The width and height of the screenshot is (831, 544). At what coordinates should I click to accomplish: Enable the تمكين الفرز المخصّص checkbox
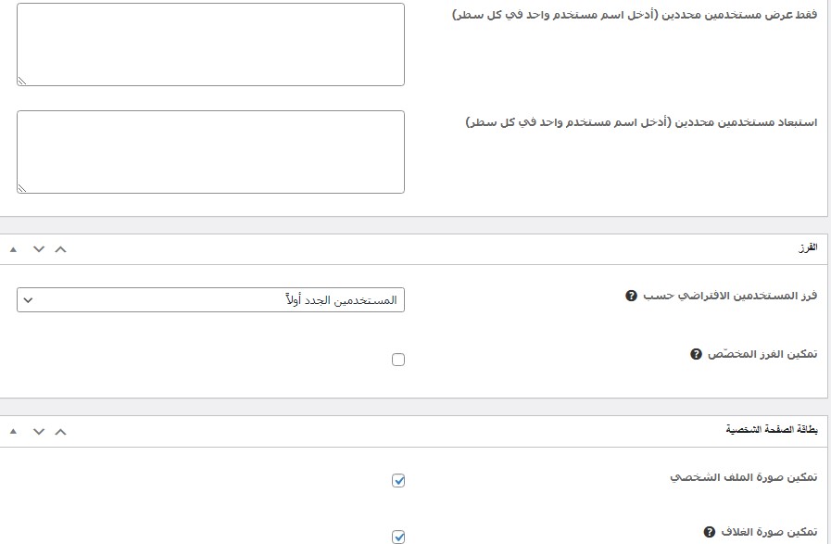point(398,360)
